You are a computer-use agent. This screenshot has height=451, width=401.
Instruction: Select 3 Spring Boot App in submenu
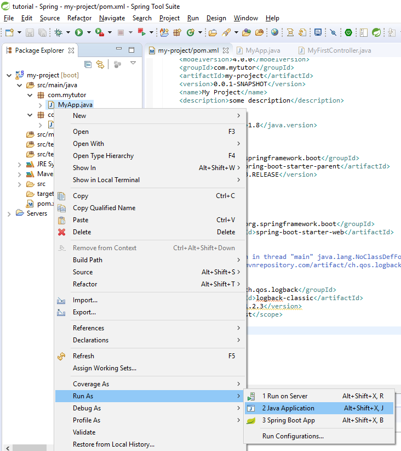[319, 420]
